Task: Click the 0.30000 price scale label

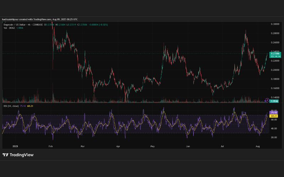Action: 275,24
